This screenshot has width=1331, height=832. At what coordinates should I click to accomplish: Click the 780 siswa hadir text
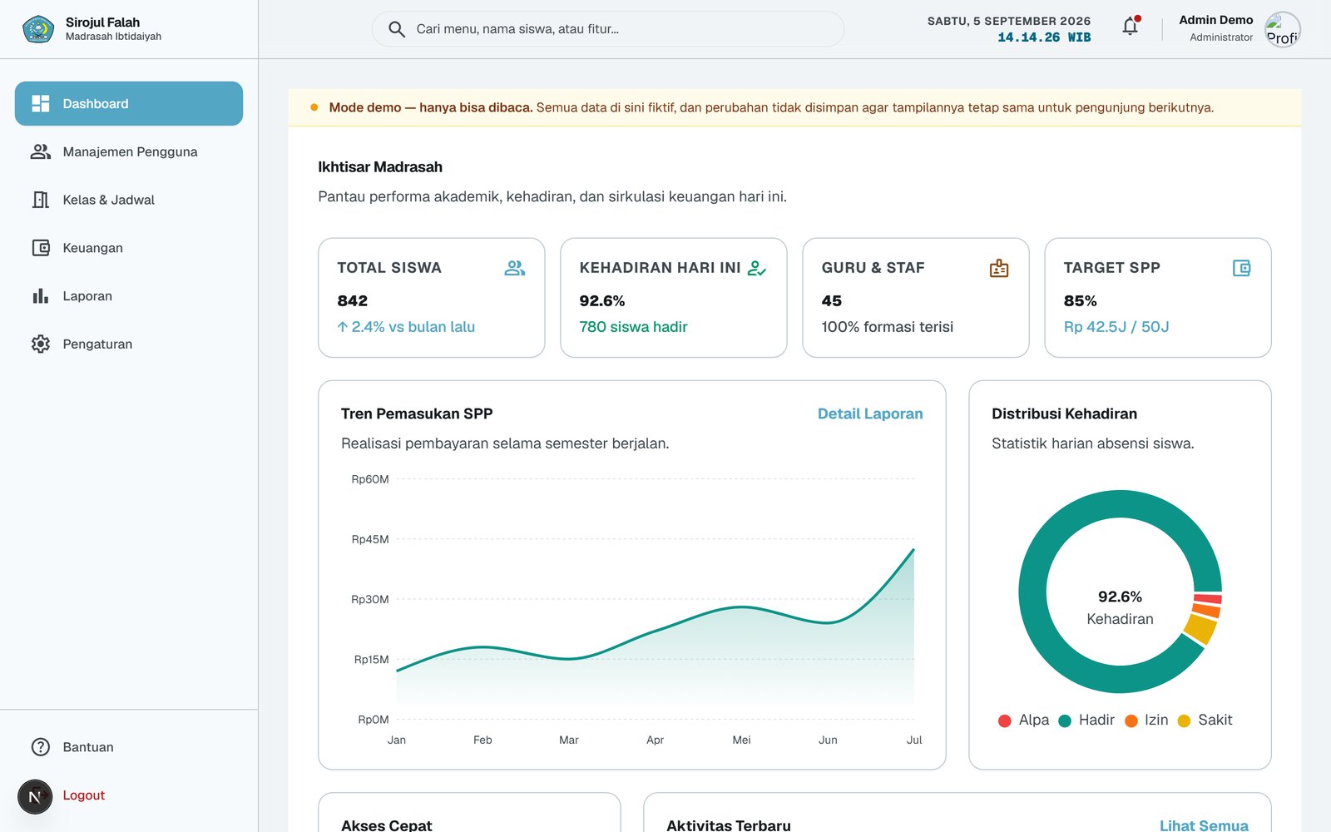tap(634, 327)
